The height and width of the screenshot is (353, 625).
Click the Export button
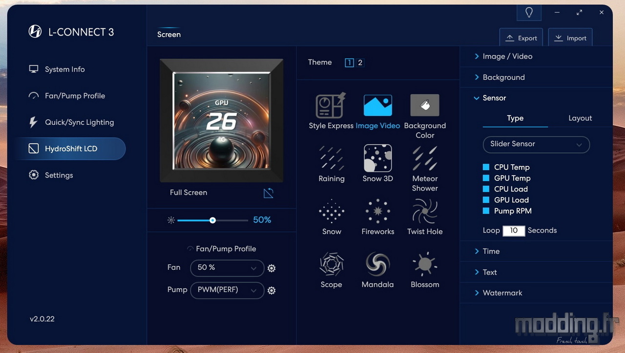521,38
